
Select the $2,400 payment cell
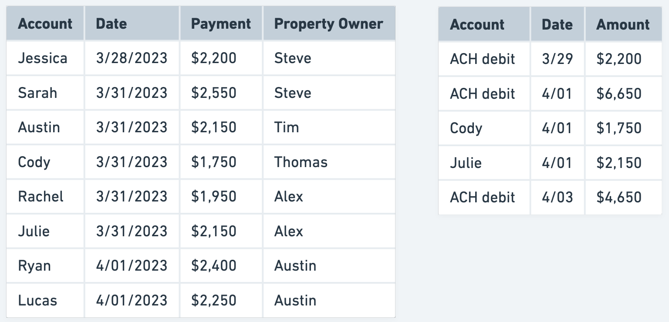(214, 265)
